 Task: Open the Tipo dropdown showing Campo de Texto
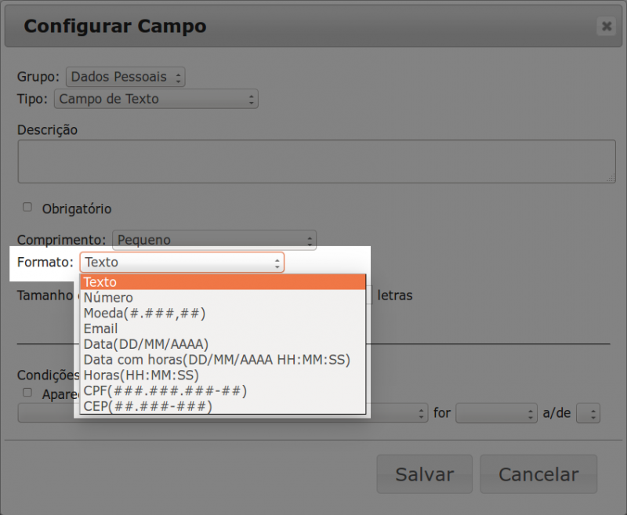coord(156,99)
